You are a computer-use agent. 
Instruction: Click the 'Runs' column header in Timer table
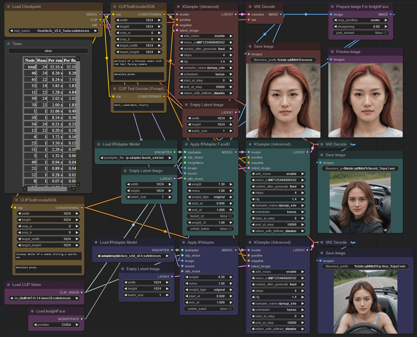pyautogui.click(x=42, y=60)
